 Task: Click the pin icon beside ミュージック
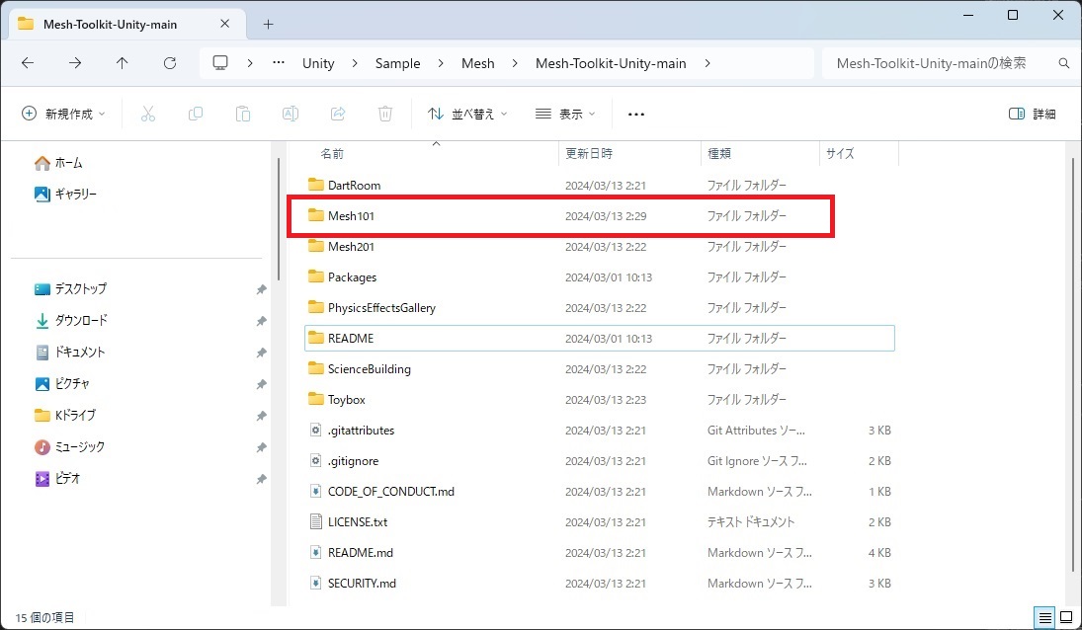261,447
